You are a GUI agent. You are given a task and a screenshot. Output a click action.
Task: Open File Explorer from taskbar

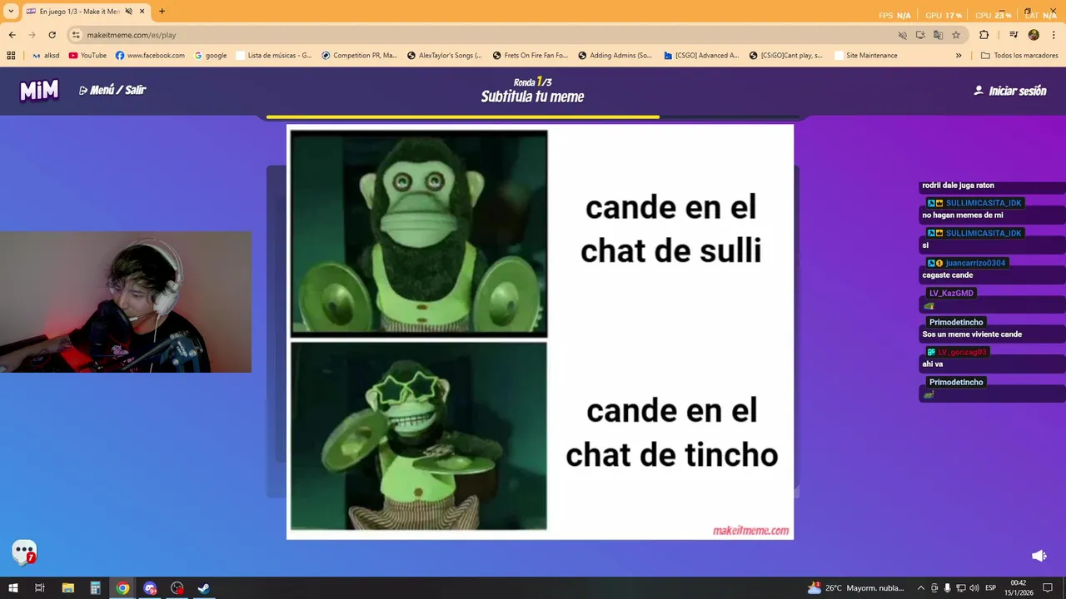tap(68, 588)
